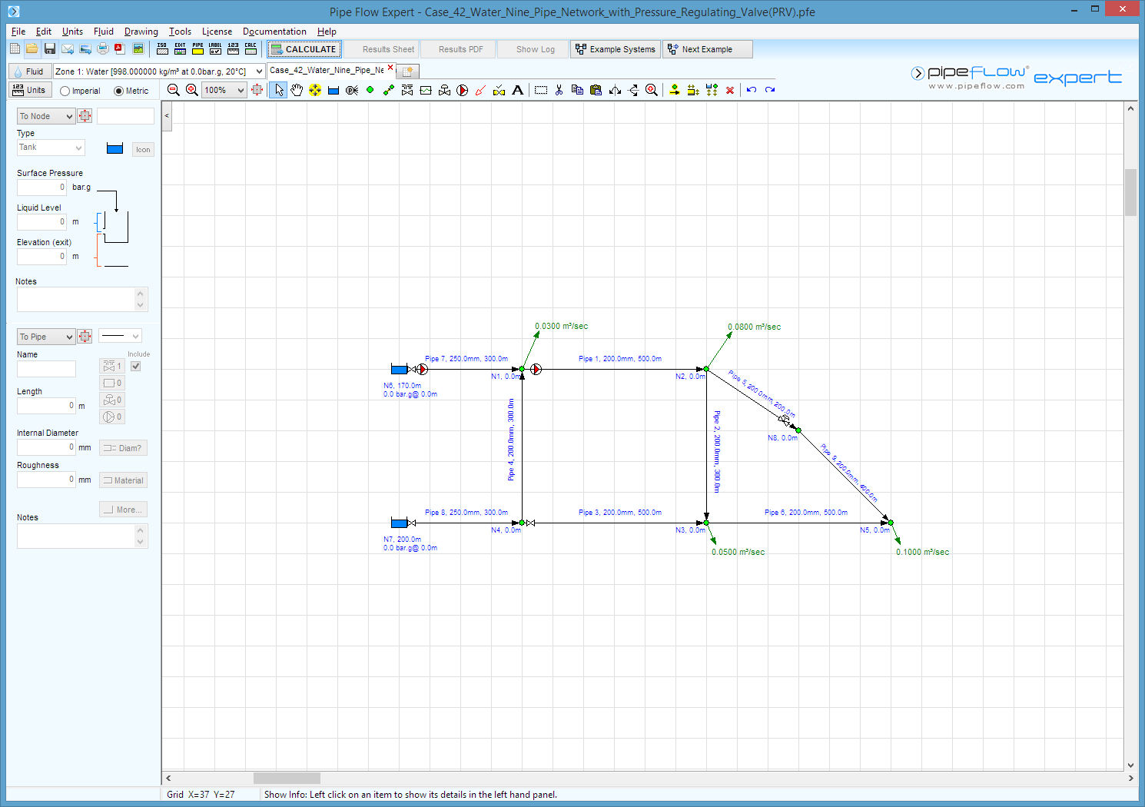Open the File menu
This screenshot has width=1145, height=807.
click(18, 32)
